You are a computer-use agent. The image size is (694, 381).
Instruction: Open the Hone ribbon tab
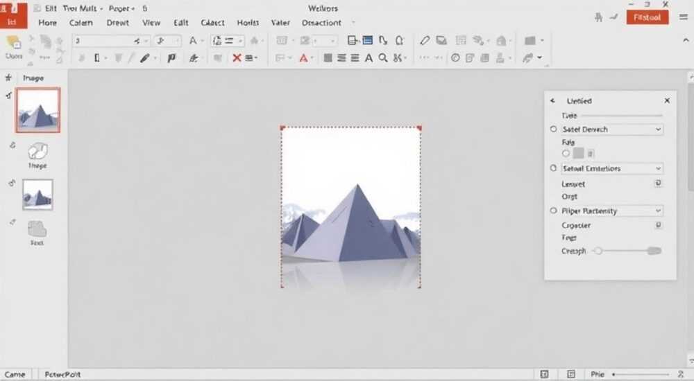tap(47, 23)
